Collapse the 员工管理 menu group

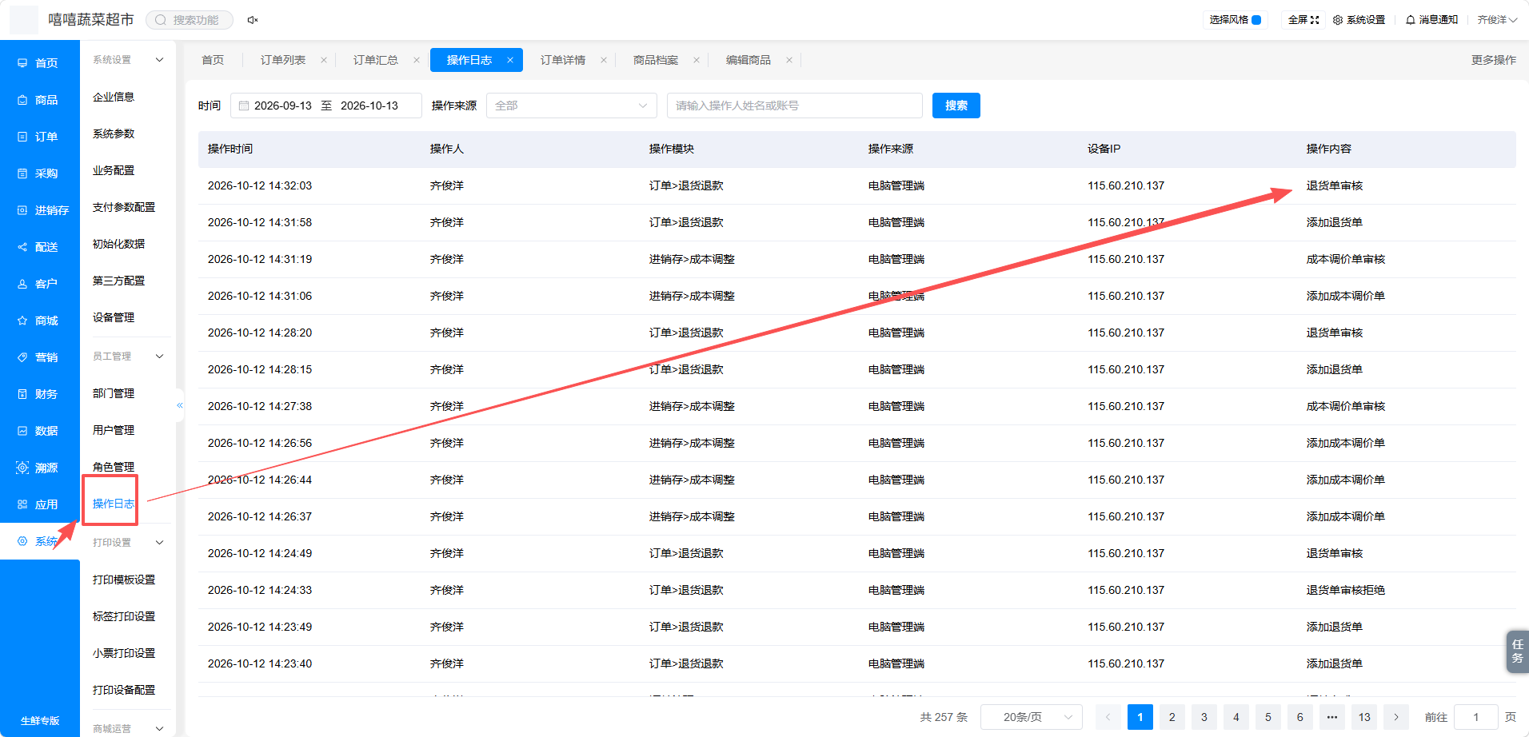159,357
